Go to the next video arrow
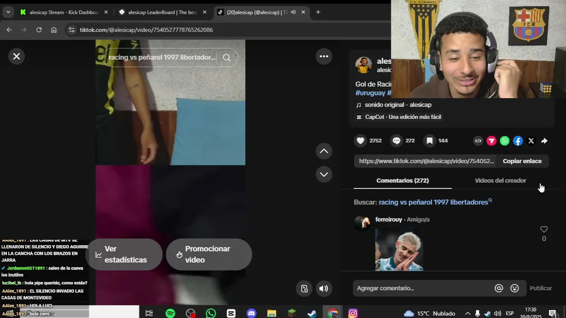Viewport: 566px width, 318px height. pos(324,174)
